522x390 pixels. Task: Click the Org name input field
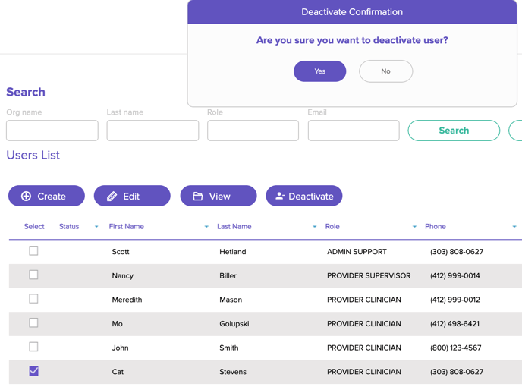(x=52, y=131)
